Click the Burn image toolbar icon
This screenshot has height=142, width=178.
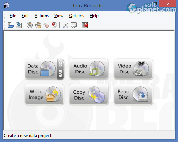pyautogui.click(x=38, y=25)
